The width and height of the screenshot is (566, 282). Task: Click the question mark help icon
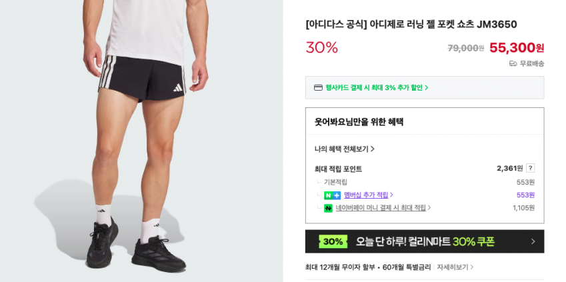[x=530, y=168]
